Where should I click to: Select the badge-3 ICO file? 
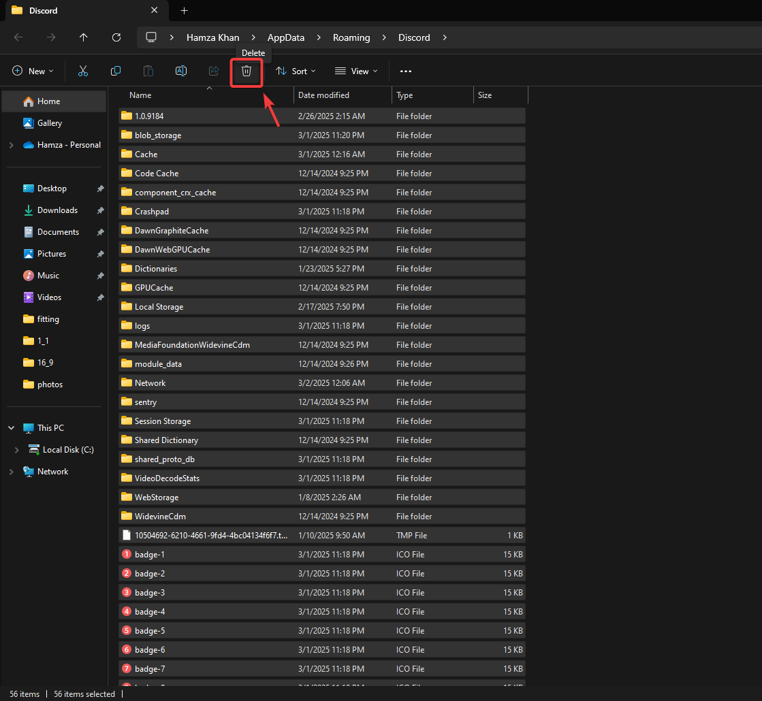150,593
